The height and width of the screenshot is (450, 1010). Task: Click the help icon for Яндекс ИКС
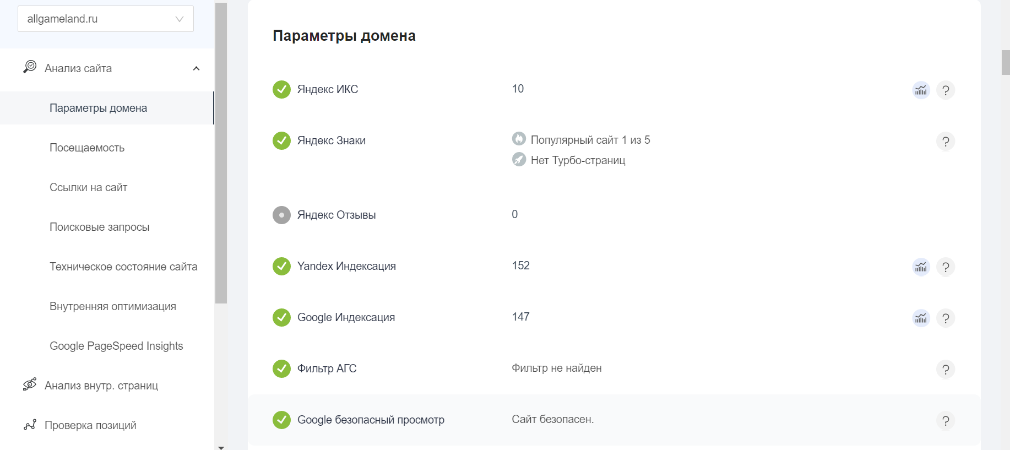click(946, 90)
